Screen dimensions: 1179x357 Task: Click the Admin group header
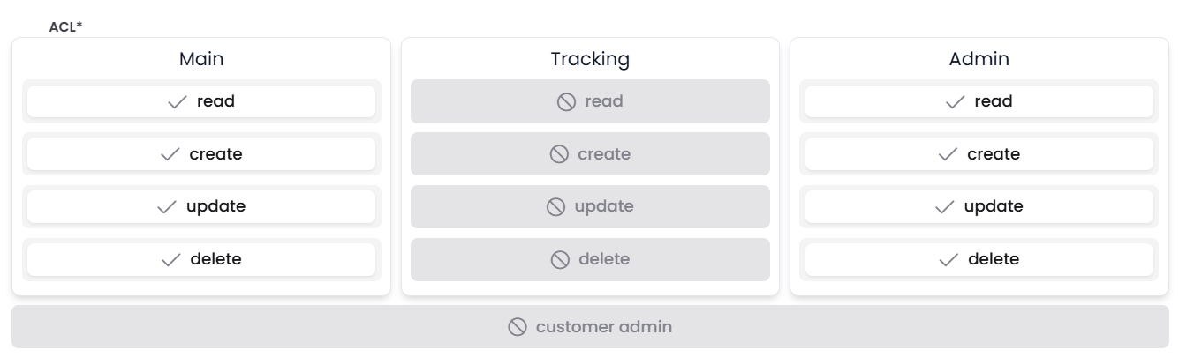tap(979, 59)
